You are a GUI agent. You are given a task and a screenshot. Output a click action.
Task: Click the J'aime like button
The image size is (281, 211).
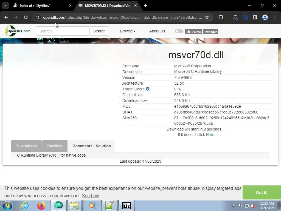[x=193, y=32]
